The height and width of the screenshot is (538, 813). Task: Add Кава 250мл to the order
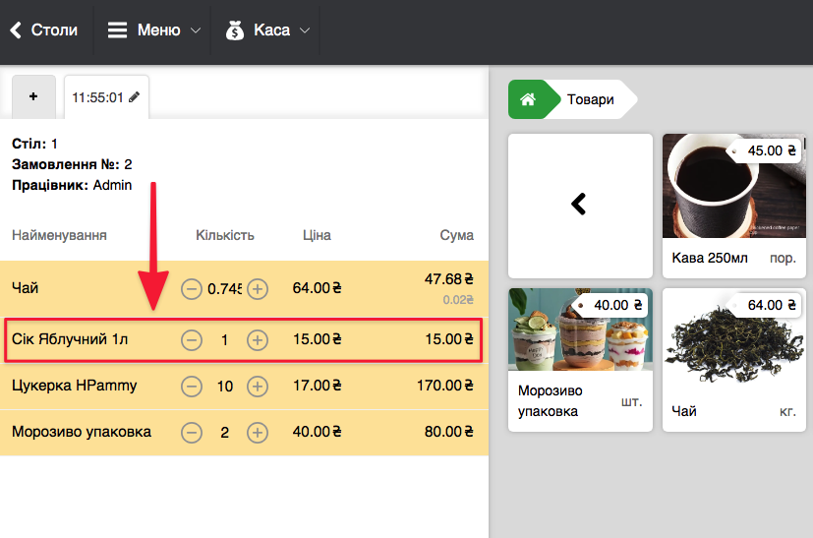pos(734,205)
